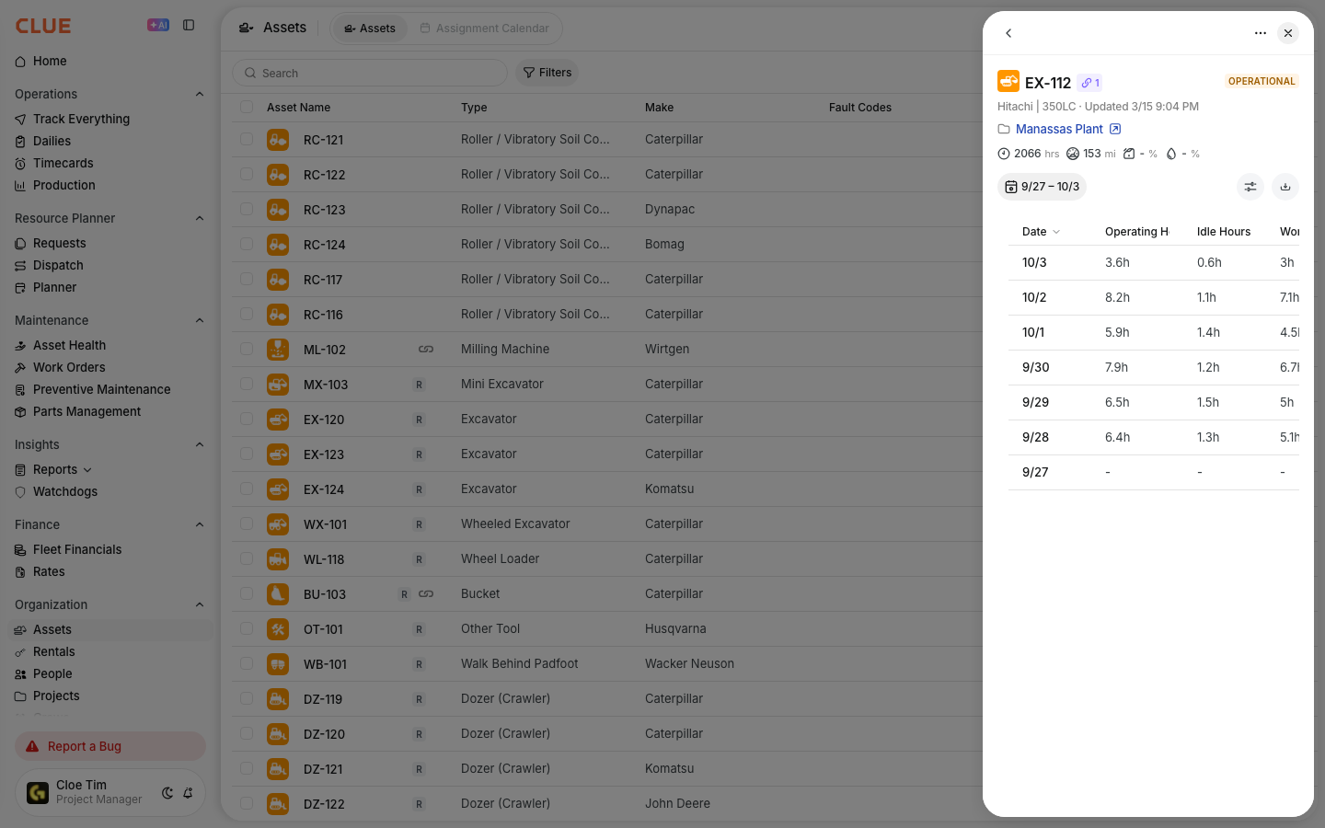Open column settings in the detail panel

click(1250, 187)
